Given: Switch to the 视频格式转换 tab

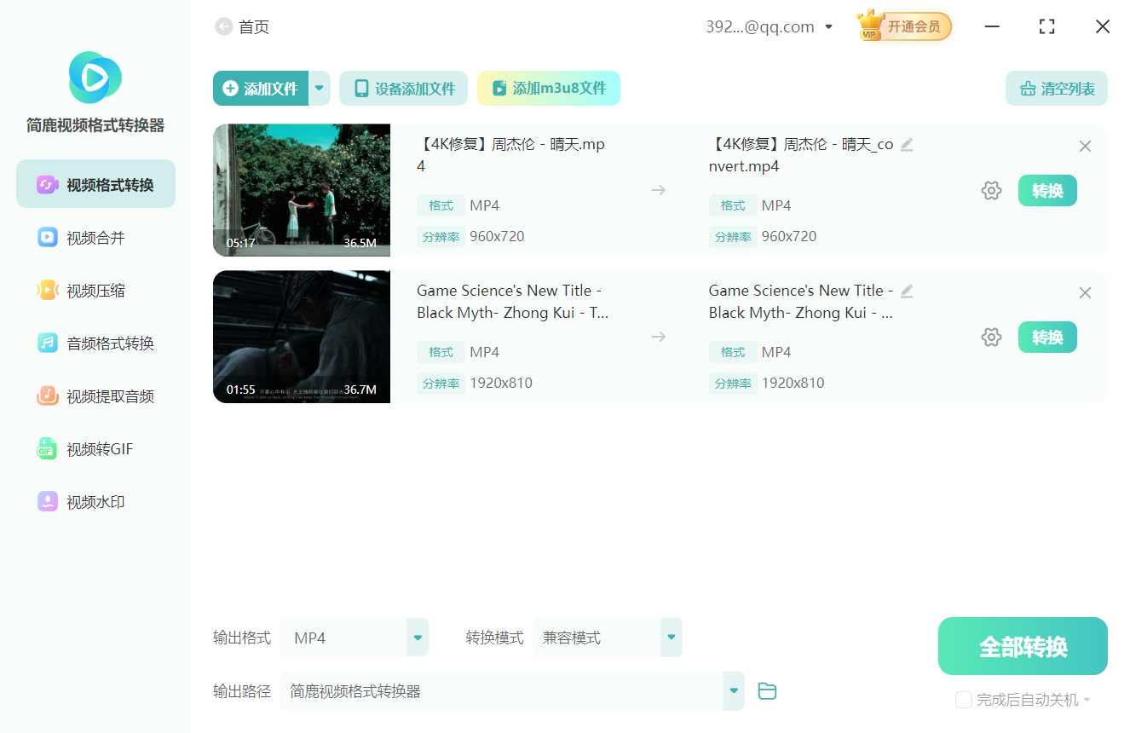Looking at the screenshot, I should pos(95,183).
